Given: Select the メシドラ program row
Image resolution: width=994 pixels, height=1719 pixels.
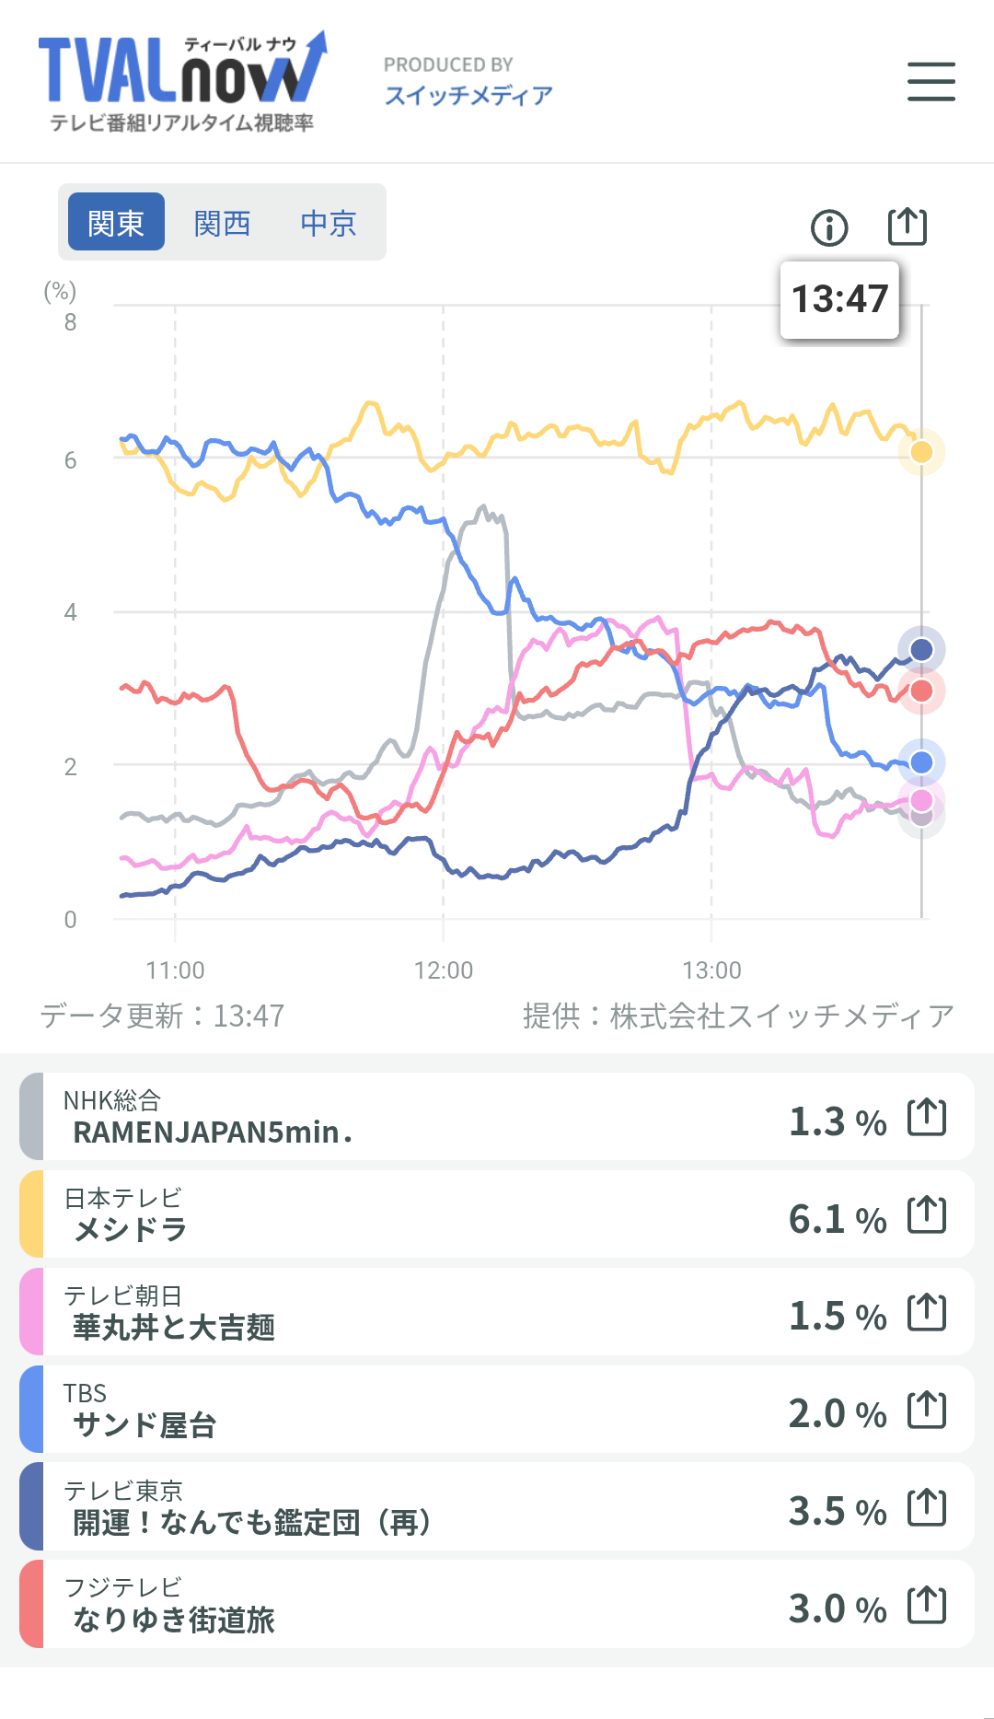Looking at the screenshot, I should [497, 1214].
